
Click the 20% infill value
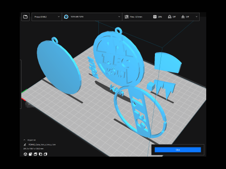tap(160, 17)
